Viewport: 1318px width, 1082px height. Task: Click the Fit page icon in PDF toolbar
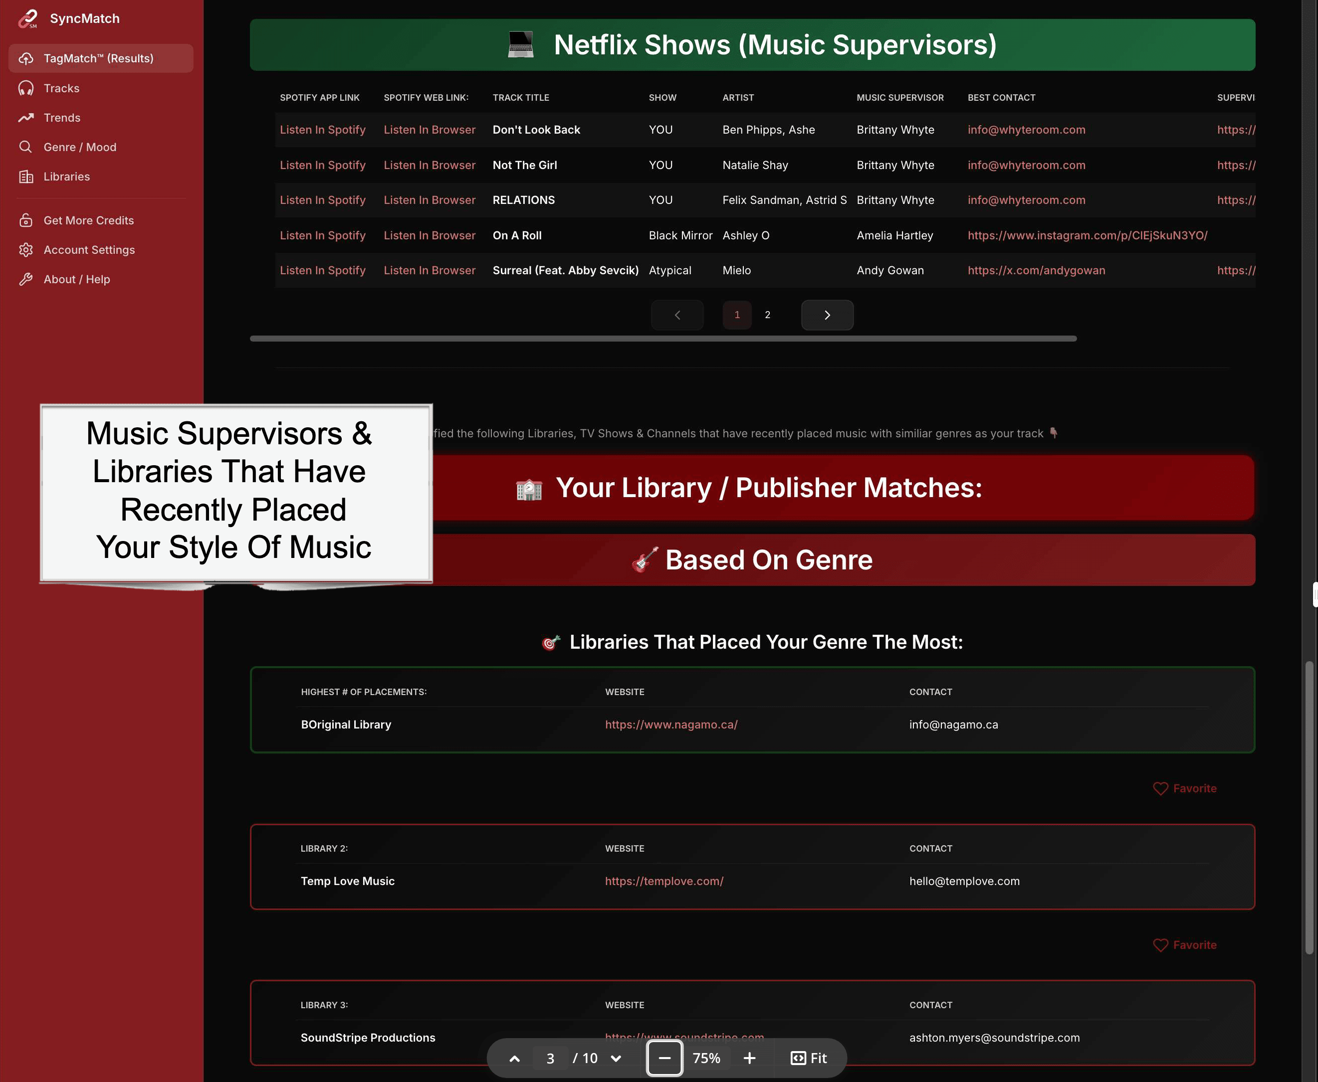coord(798,1058)
